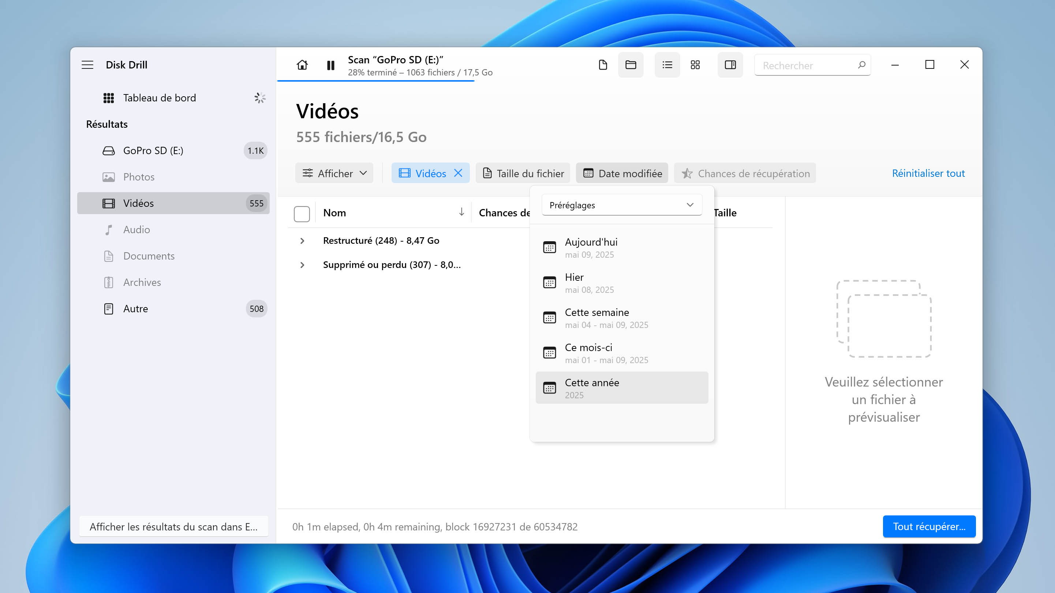Image resolution: width=1055 pixels, height=593 pixels.
Task: Pause the GoPro SD scan
Action: pos(331,65)
